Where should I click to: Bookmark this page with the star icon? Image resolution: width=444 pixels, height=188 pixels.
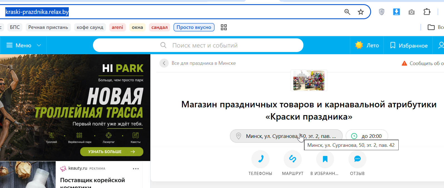coord(361,12)
